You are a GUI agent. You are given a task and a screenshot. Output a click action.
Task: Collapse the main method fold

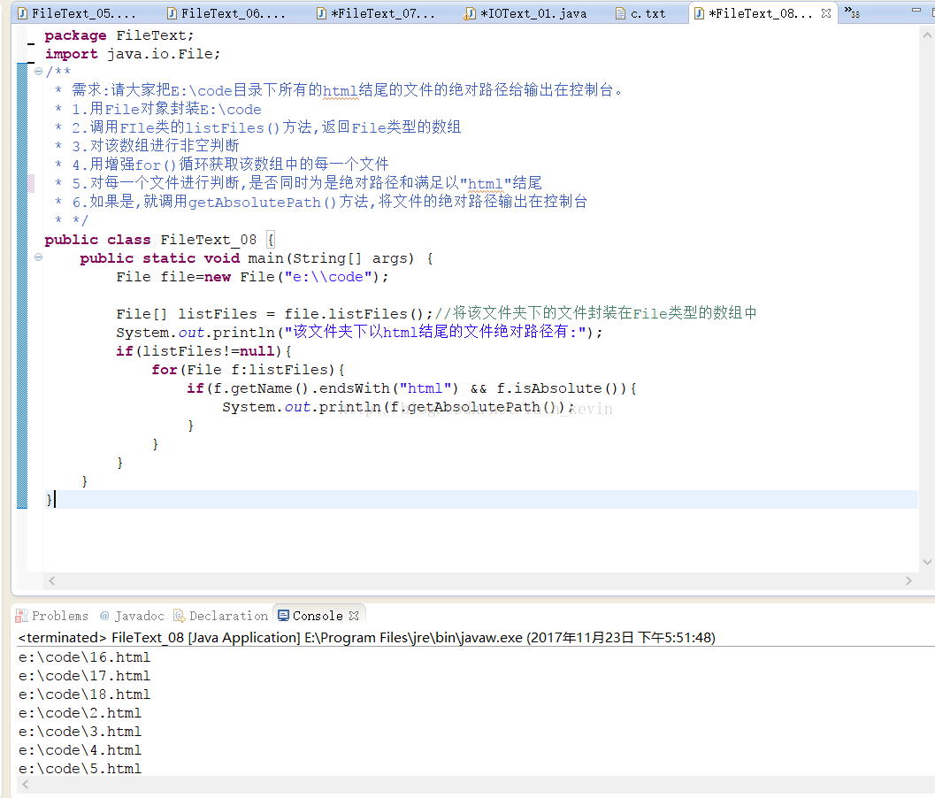(38, 257)
